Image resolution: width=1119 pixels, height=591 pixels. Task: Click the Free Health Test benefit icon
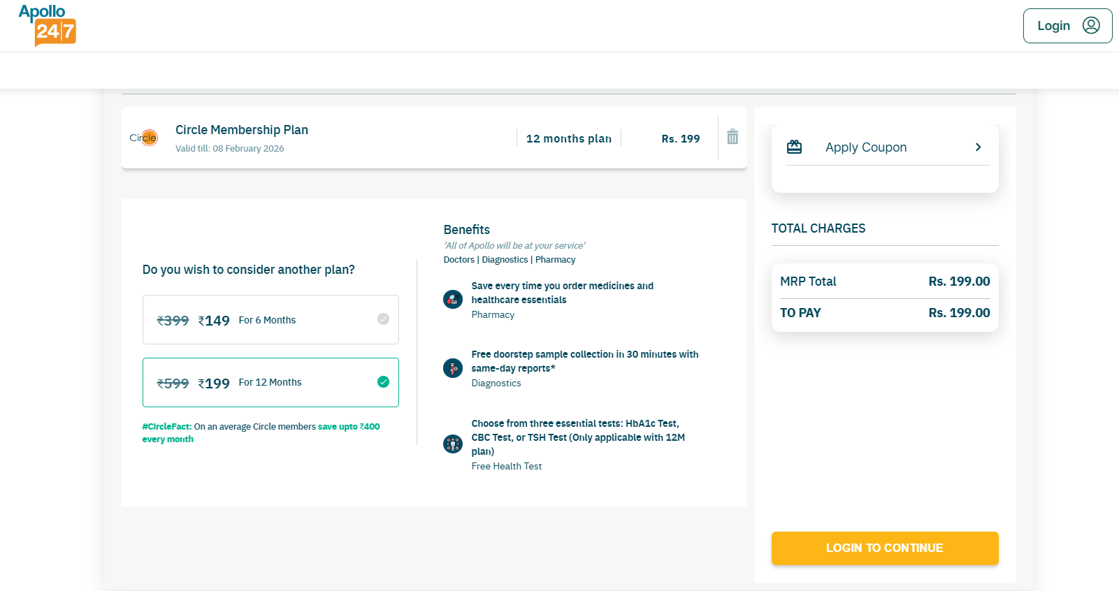pos(453,444)
